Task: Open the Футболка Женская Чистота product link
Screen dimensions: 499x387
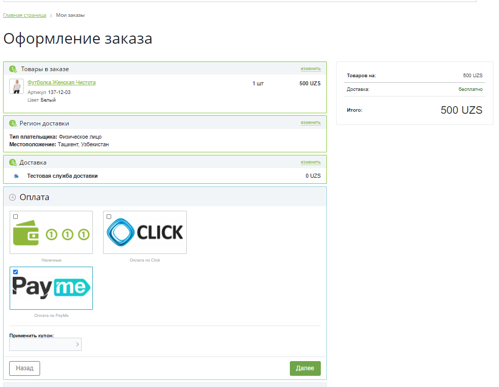Action: pyautogui.click(x=61, y=82)
